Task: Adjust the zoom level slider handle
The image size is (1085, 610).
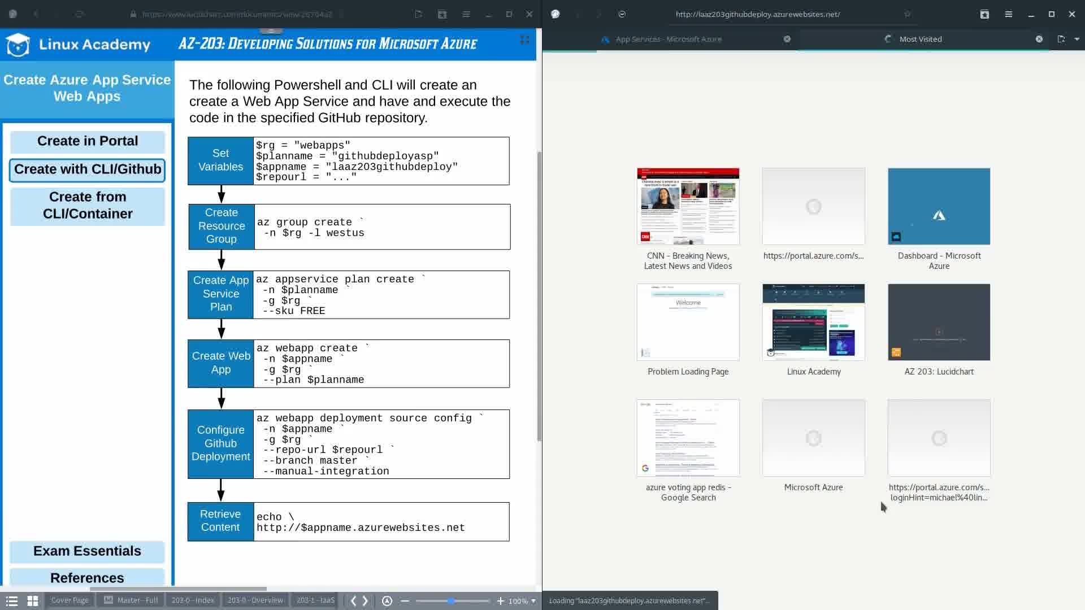Action: [451, 601]
